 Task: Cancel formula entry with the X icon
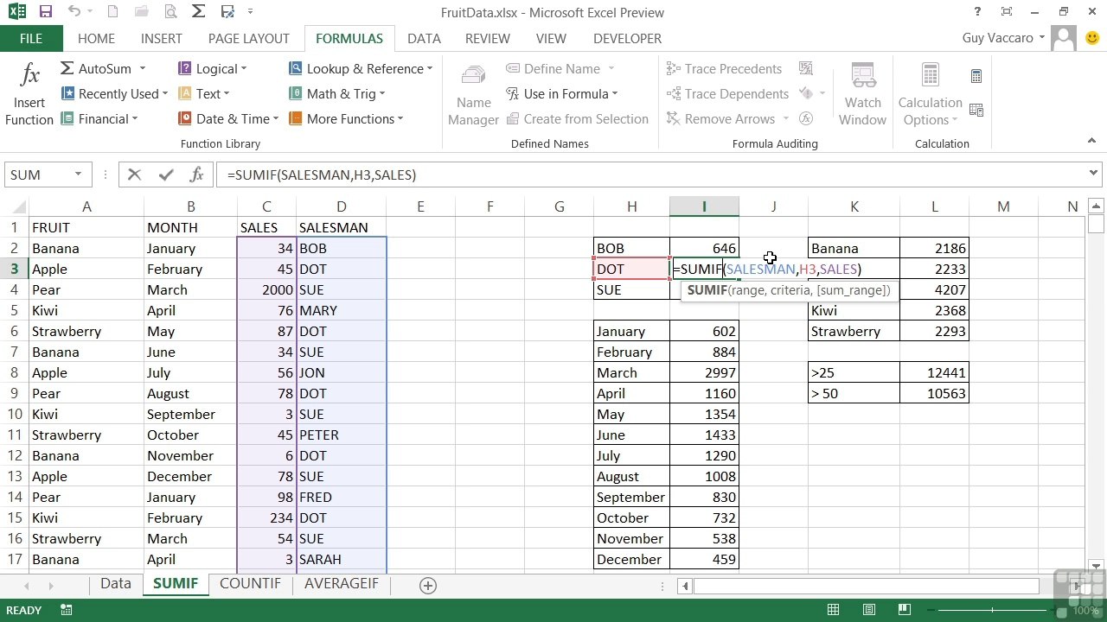(x=134, y=175)
